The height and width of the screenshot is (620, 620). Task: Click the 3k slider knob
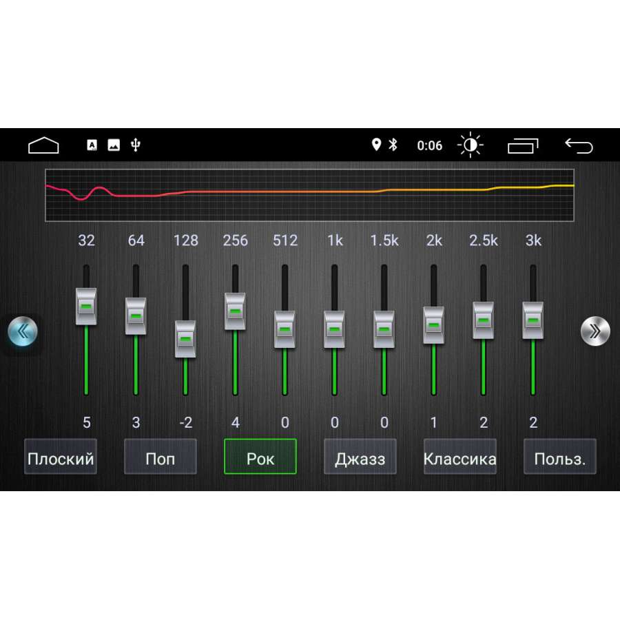pos(533,320)
